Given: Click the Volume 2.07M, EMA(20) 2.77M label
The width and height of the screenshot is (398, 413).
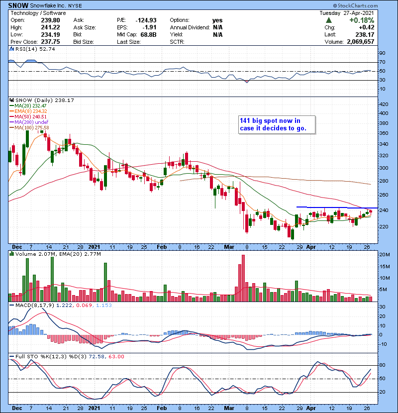Looking at the screenshot, I should pos(58,254).
